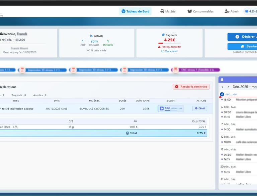Viewport: 257px width, 196px height.
Task: Click the eye icon in the Détail button
Action: point(196,108)
